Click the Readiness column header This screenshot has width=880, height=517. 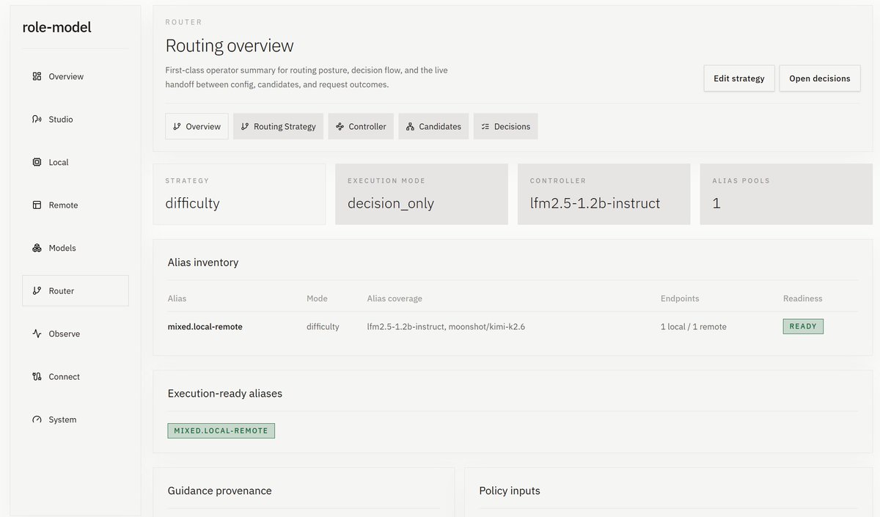(x=802, y=298)
